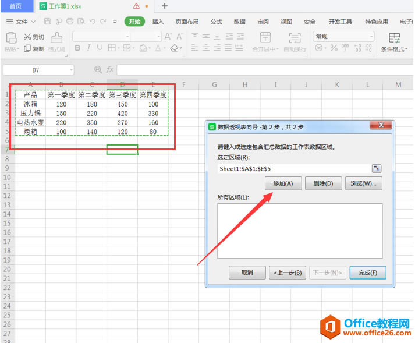Click the zoom magnifier icon beside fx
This screenshot has width=415, height=343.
tap(98, 70)
